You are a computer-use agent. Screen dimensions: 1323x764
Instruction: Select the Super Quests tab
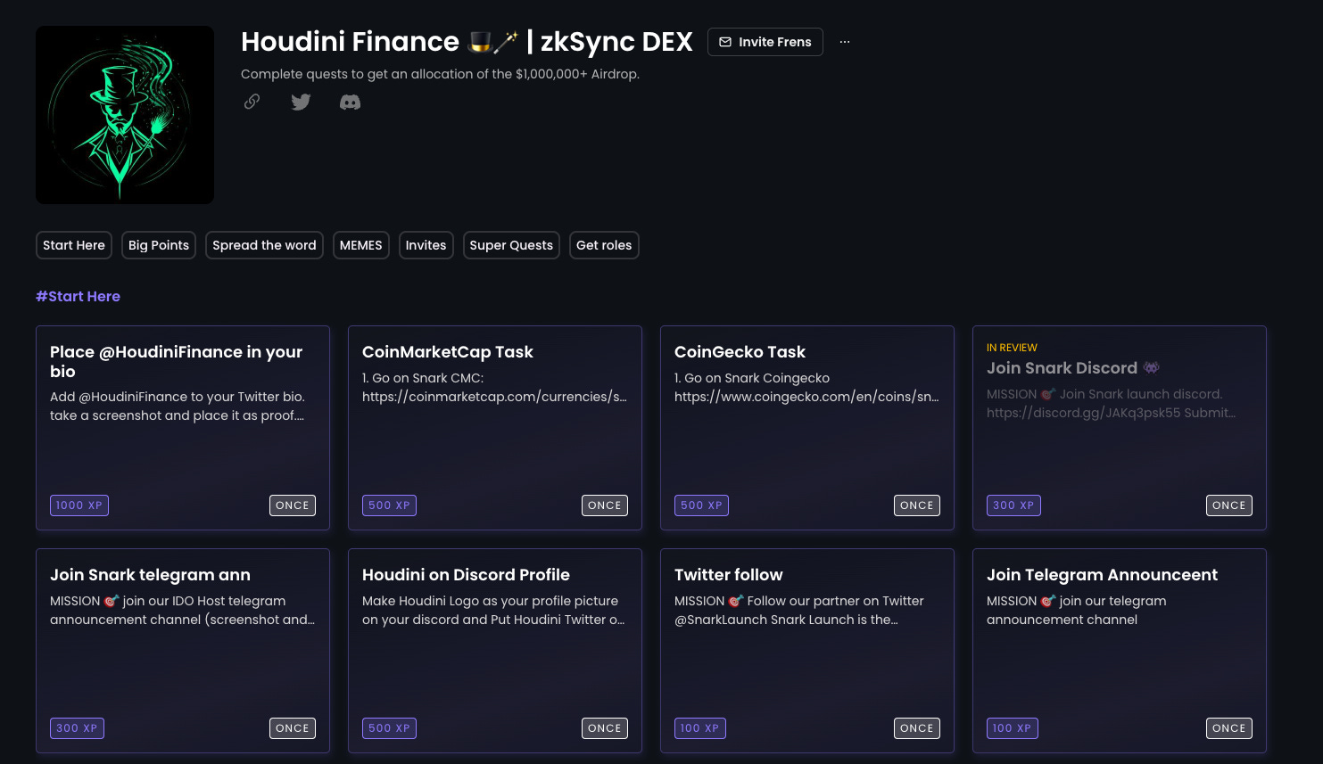511,245
